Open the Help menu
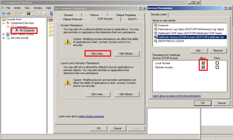 point(48,8)
